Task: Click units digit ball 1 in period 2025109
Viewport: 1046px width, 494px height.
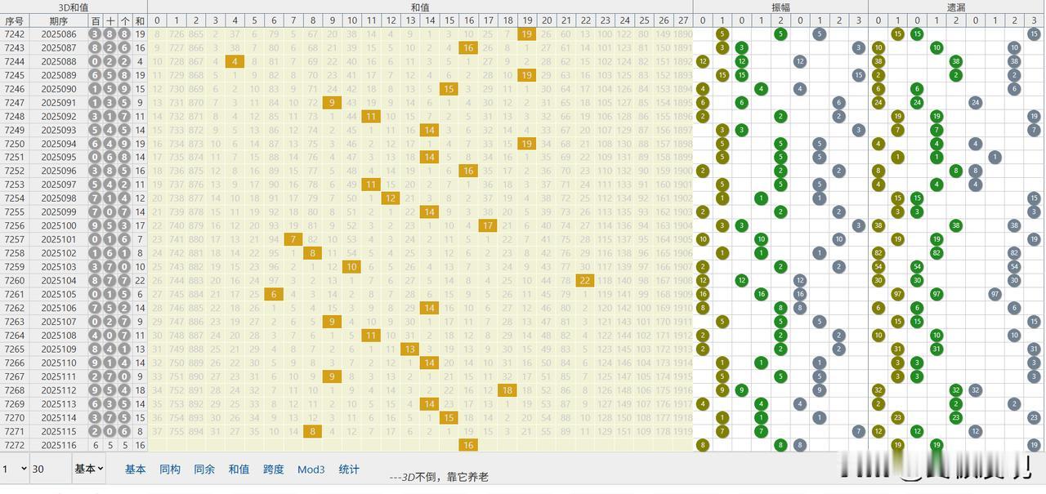Action: (x=125, y=349)
